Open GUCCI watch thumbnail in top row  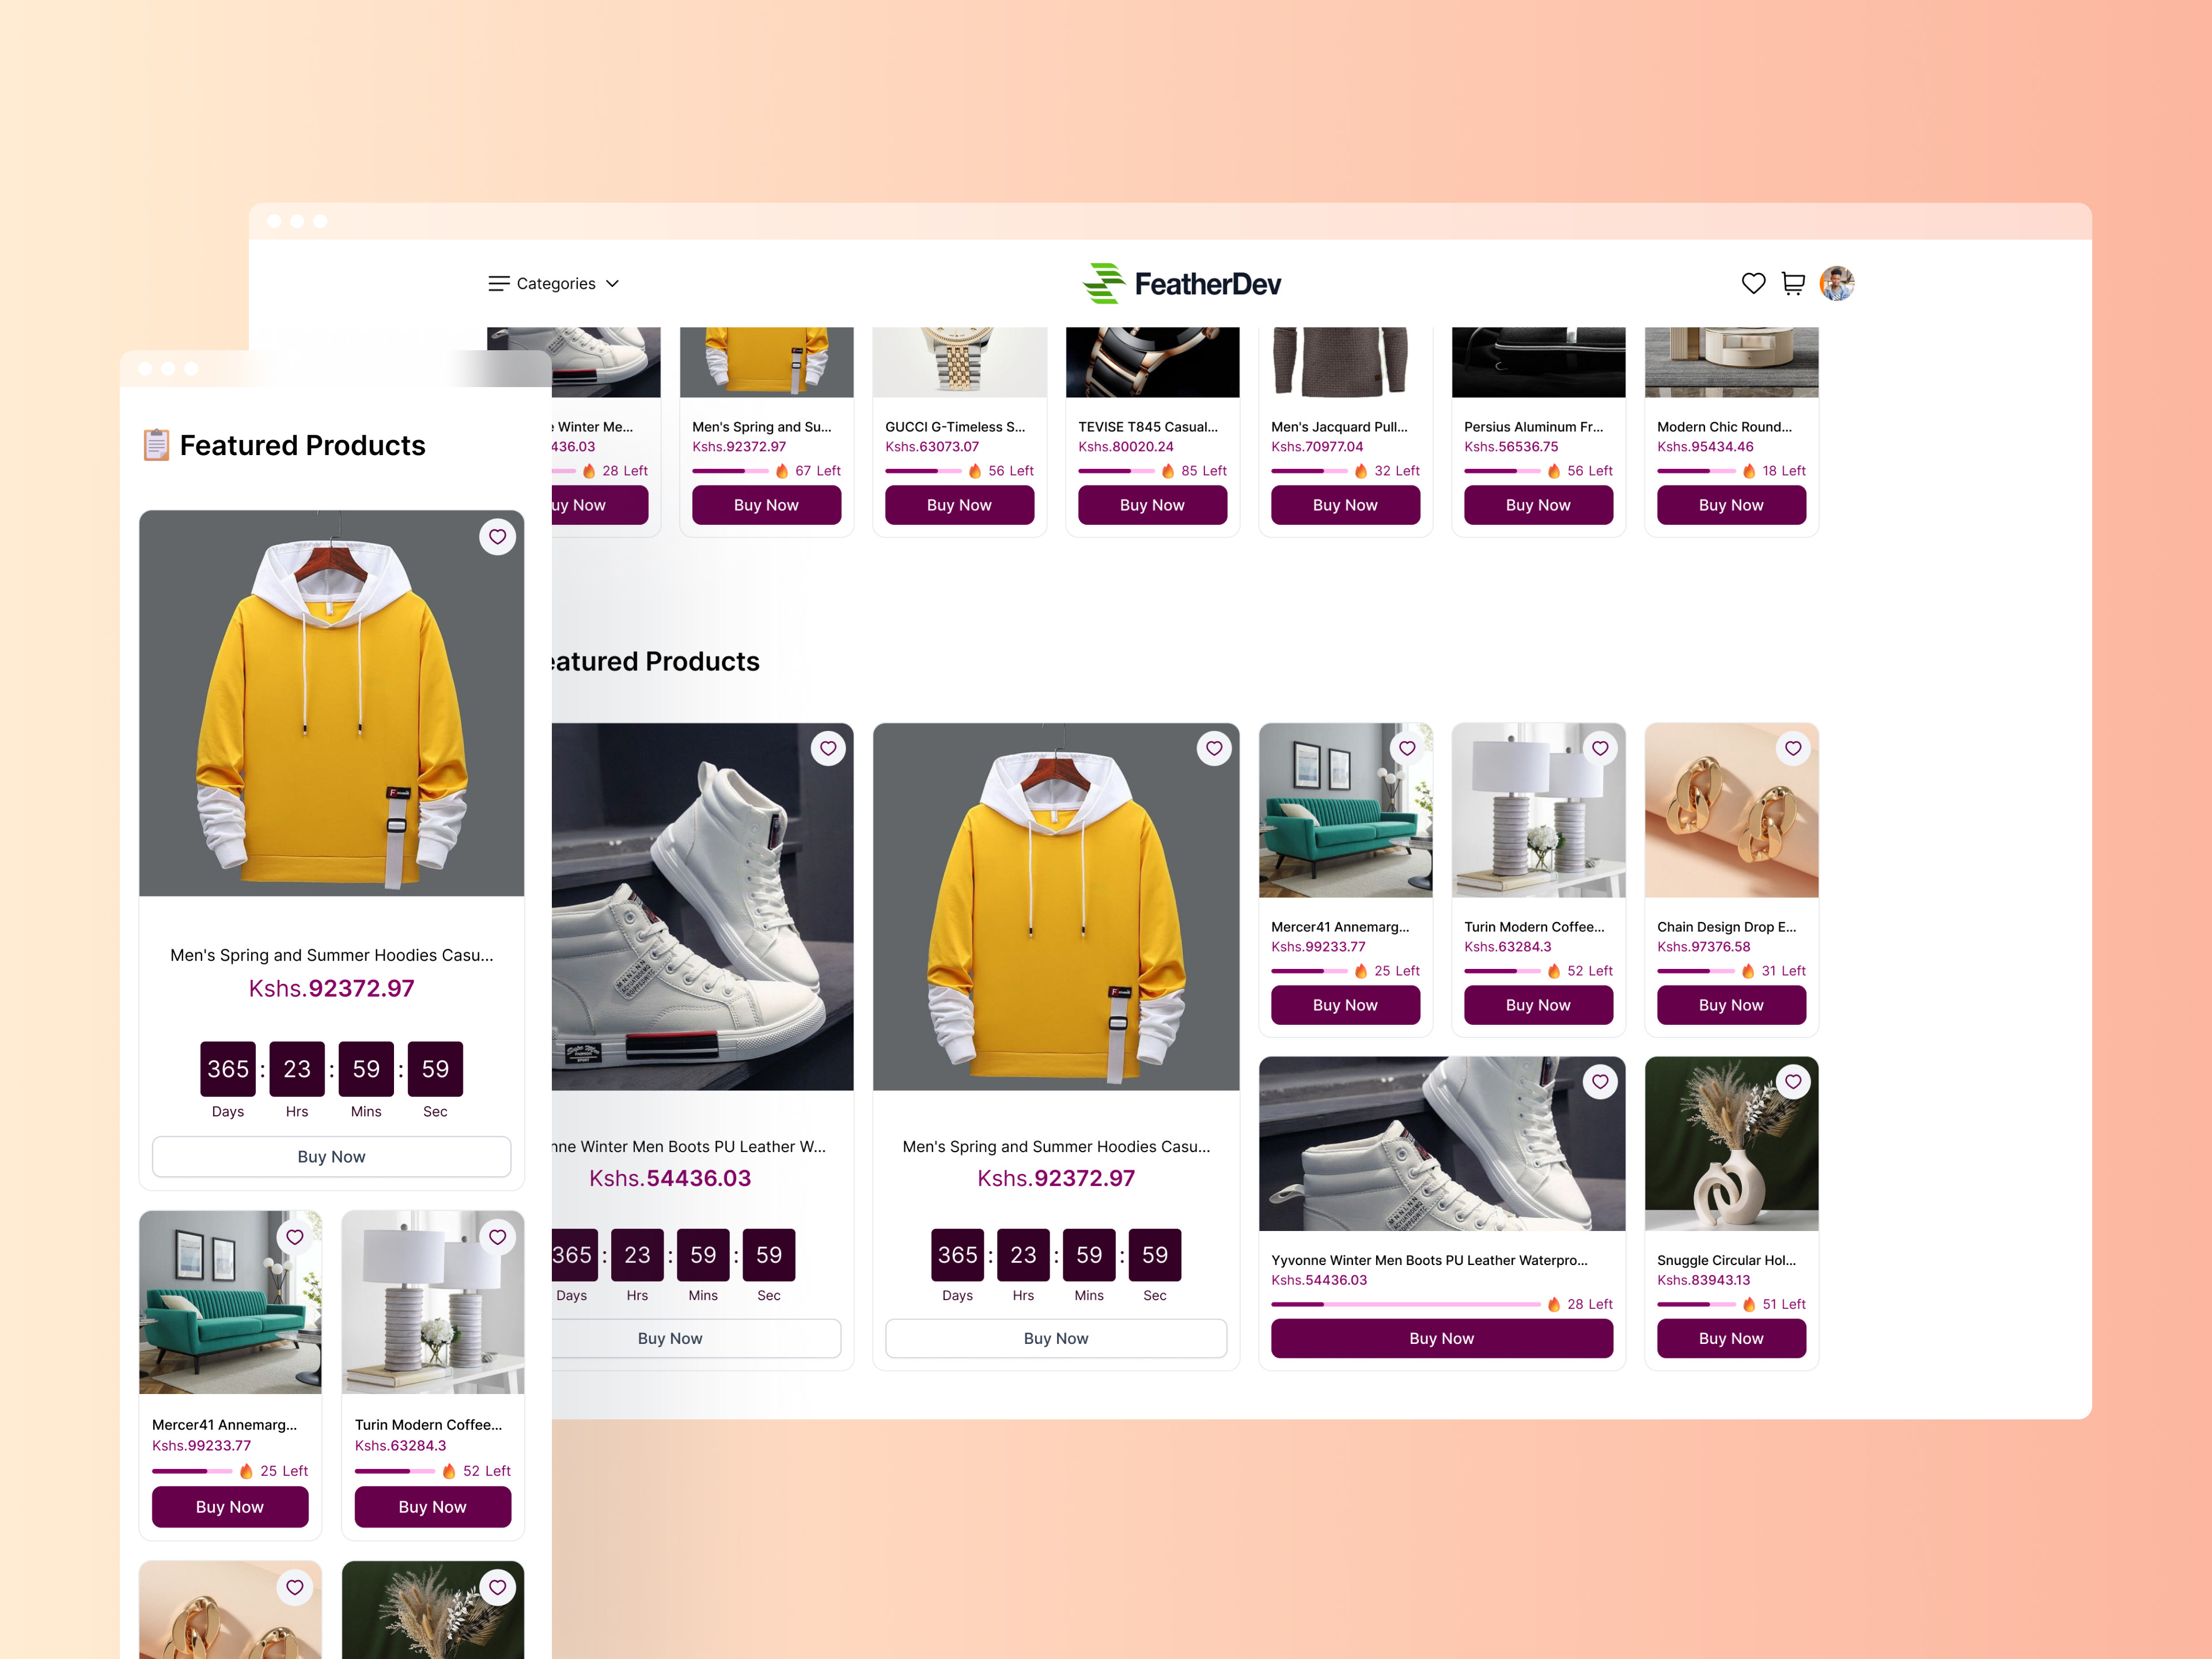click(x=959, y=362)
